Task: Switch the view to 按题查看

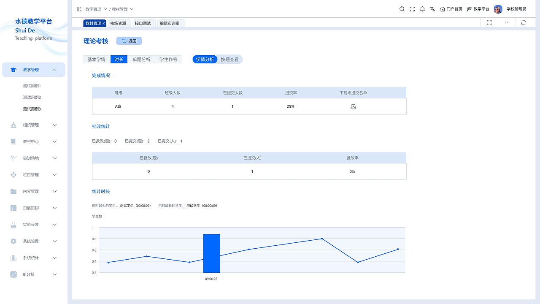Action: point(230,60)
